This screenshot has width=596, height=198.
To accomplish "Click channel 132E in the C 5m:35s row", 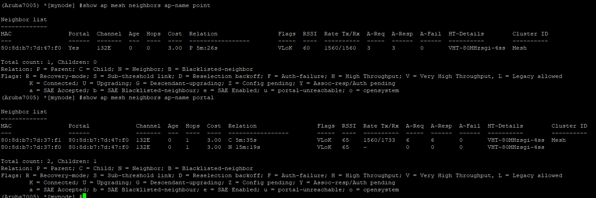I will point(143,140).
